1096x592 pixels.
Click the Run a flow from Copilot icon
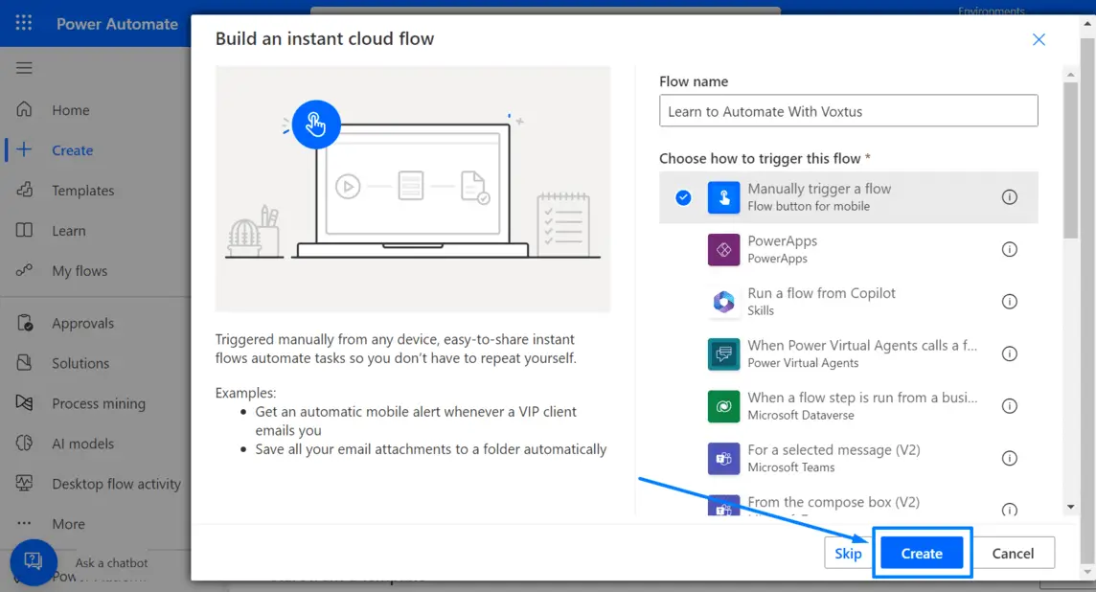(x=723, y=302)
